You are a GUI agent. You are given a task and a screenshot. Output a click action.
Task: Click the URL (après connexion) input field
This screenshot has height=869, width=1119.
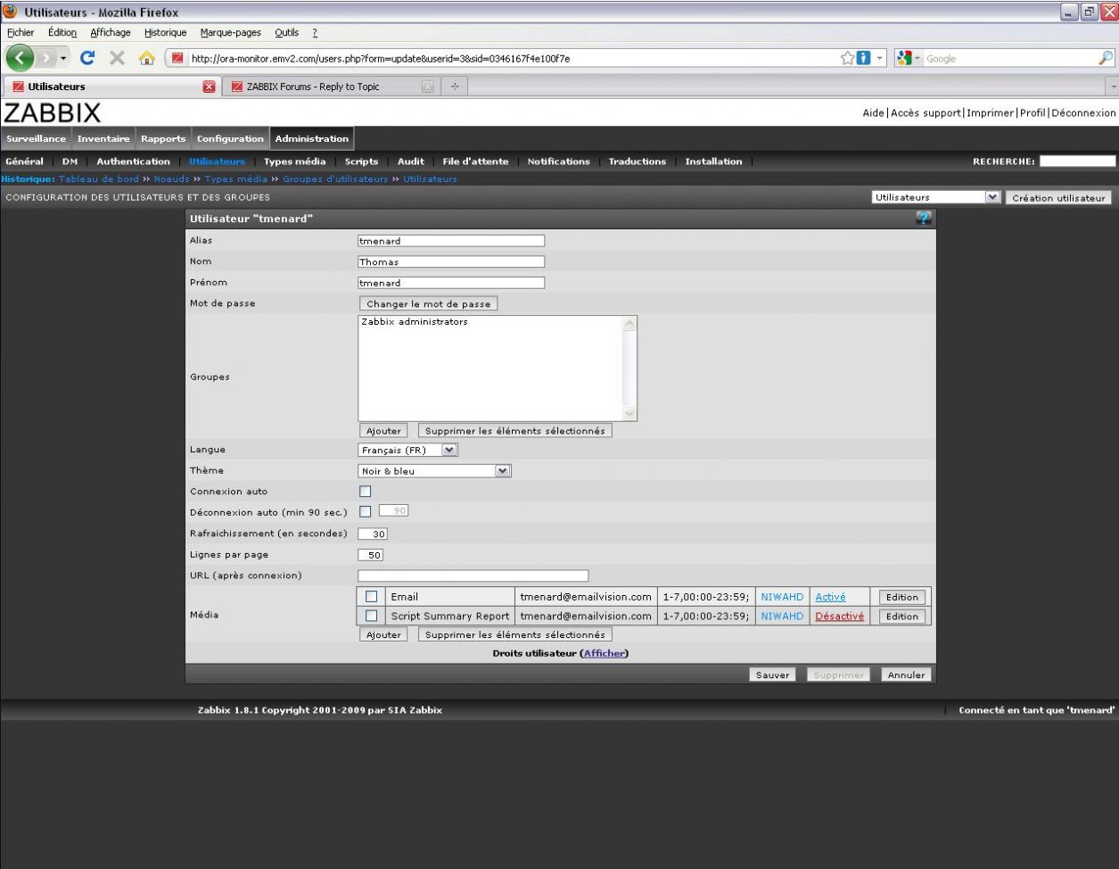(x=473, y=576)
